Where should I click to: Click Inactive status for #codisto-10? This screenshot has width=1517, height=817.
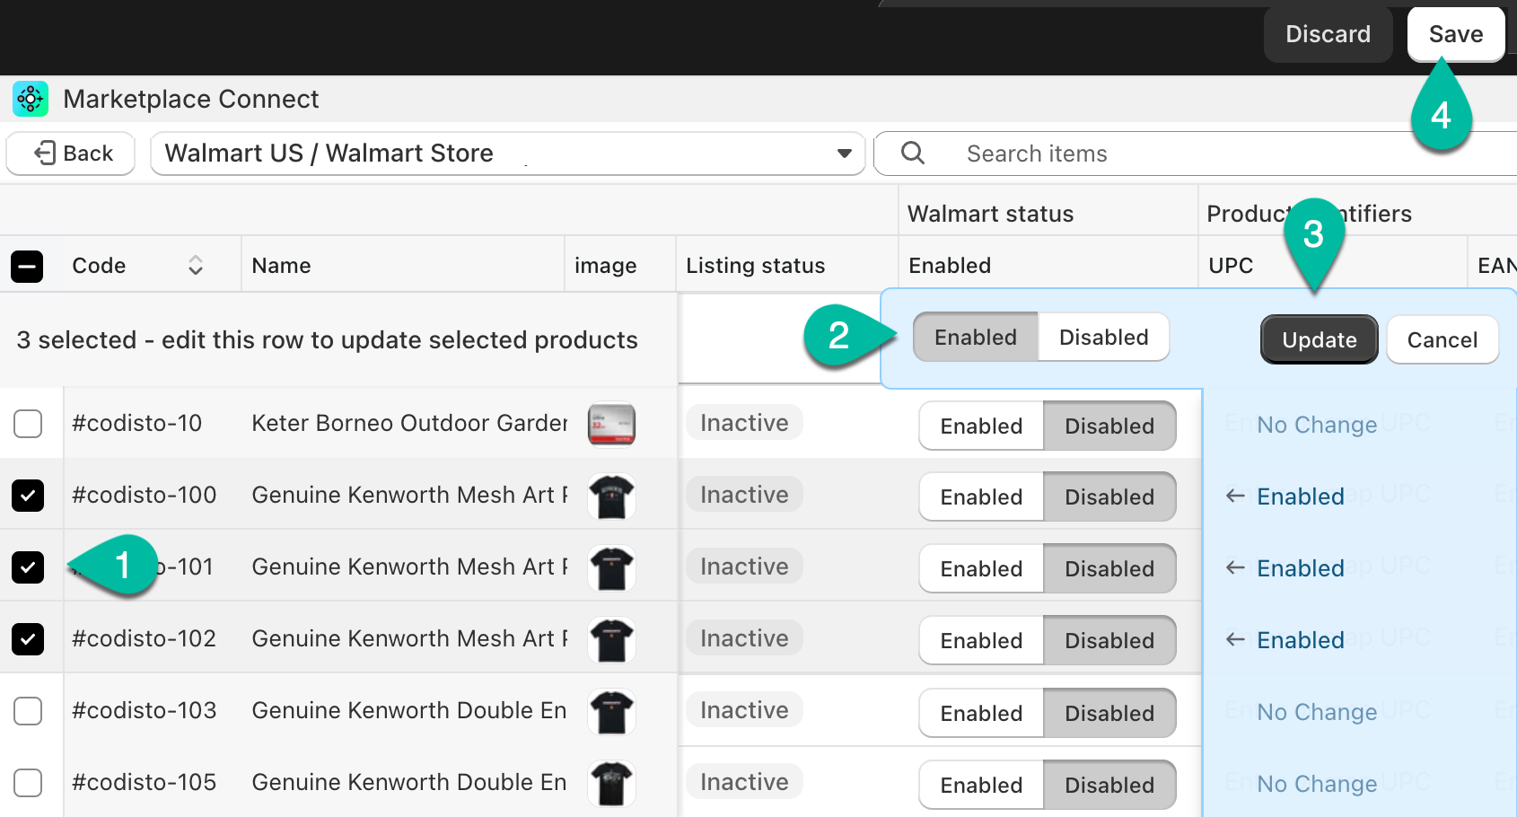point(744,423)
